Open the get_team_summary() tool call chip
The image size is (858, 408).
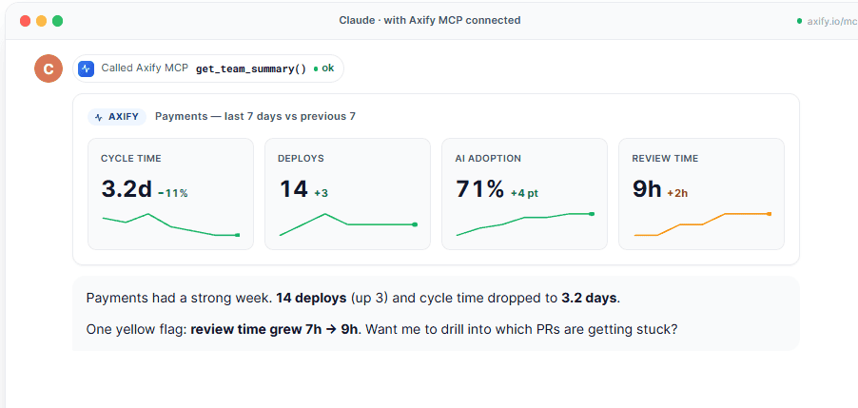(x=208, y=68)
